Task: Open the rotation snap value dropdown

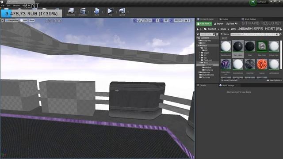Action: pyautogui.click(x=166, y=21)
